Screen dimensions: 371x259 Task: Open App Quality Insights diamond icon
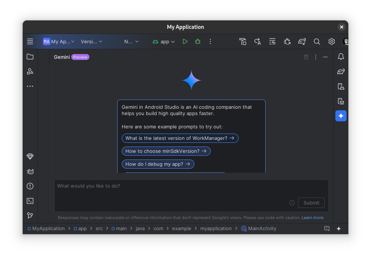click(x=30, y=157)
